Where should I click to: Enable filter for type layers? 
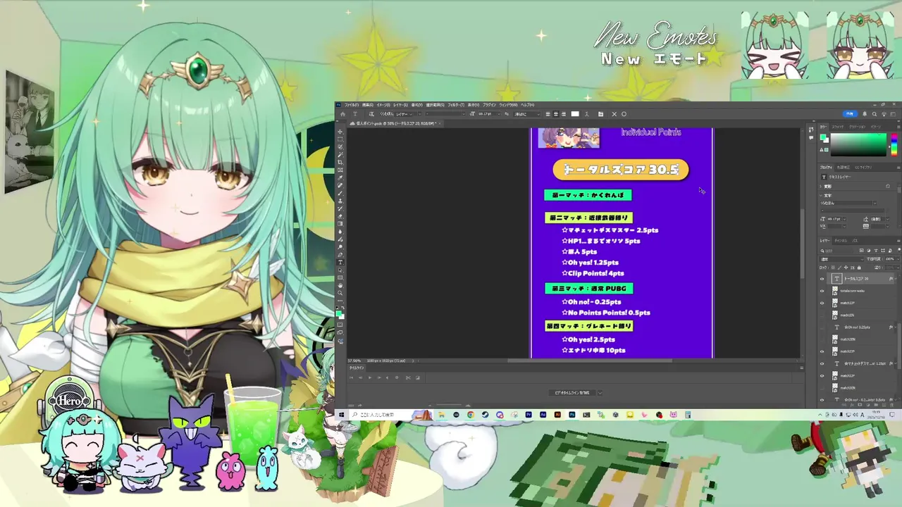[x=875, y=251]
